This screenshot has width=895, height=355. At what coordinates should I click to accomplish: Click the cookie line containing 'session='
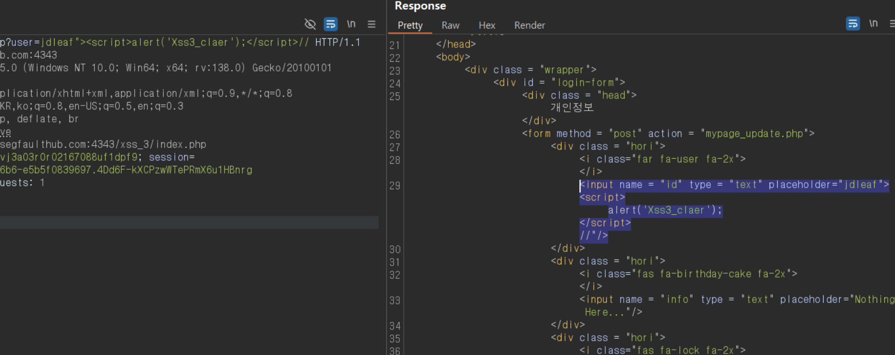click(x=97, y=157)
